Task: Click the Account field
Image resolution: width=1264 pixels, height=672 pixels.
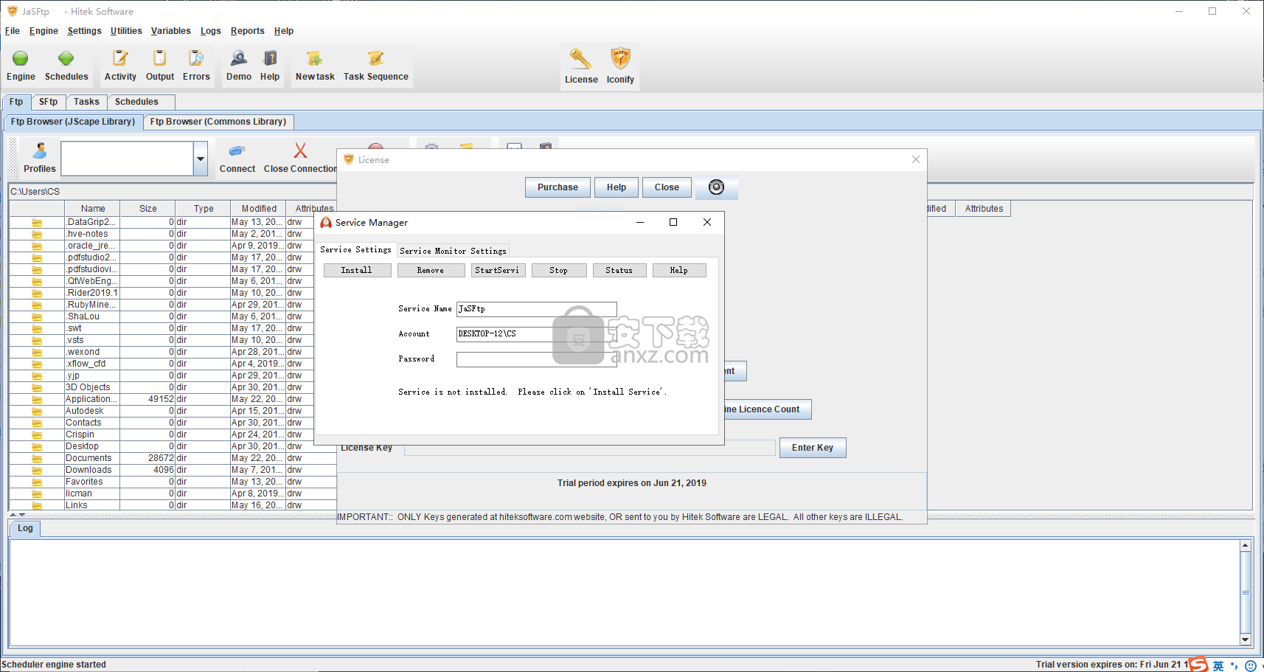Action: (x=536, y=334)
